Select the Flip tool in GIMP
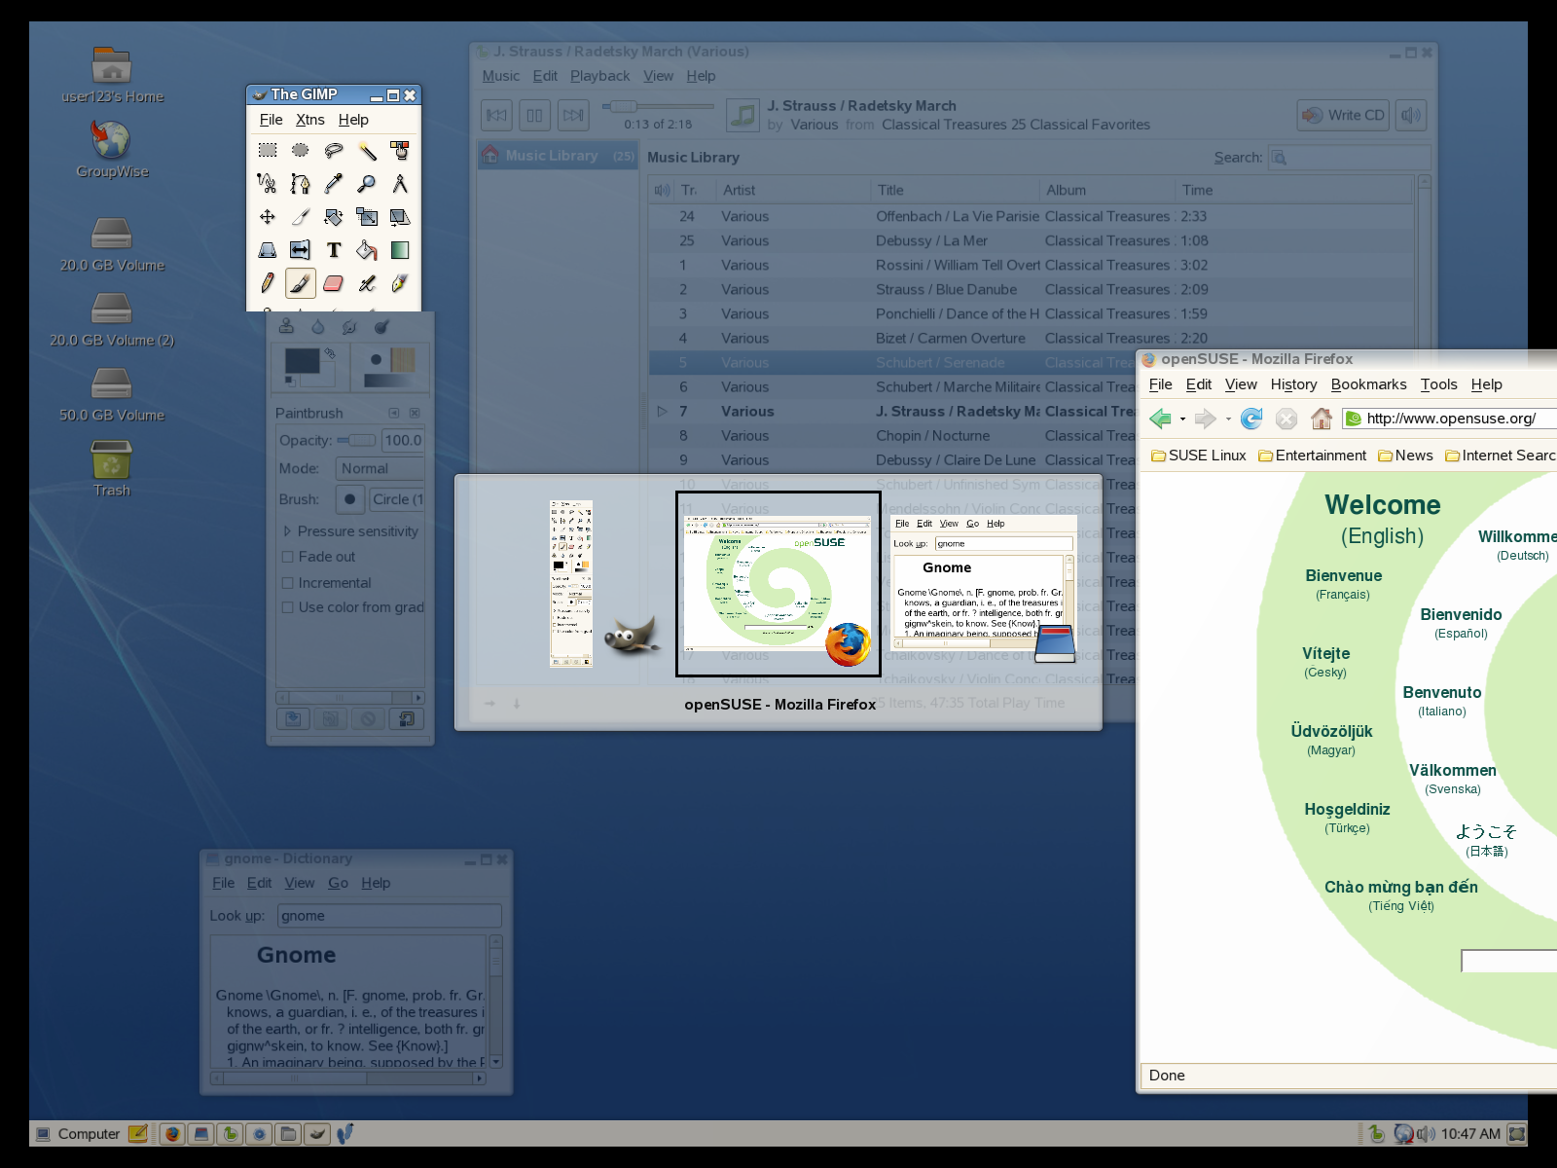 [x=301, y=250]
